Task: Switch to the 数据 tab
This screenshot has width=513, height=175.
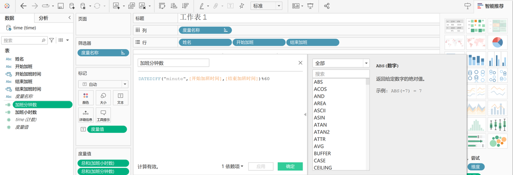Action: [10, 18]
